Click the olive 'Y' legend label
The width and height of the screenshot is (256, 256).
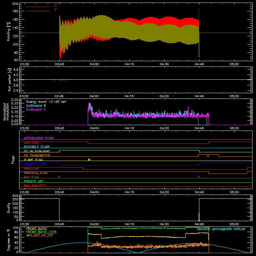point(55,10)
